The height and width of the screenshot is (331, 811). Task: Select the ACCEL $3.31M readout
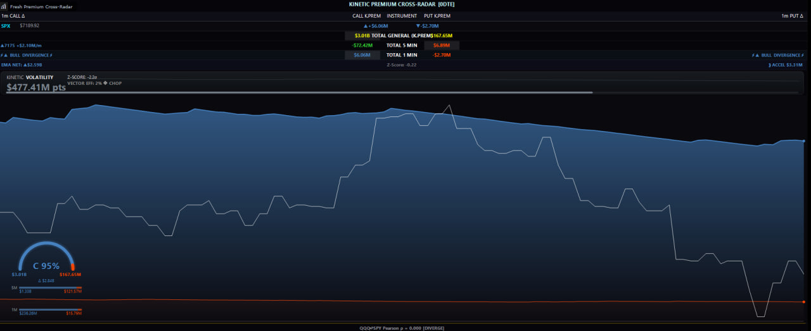tap(786, 65)
